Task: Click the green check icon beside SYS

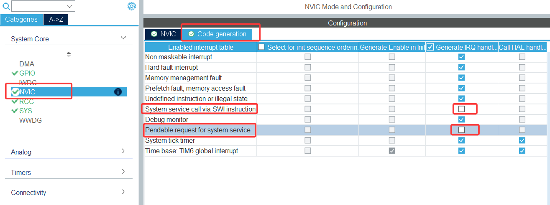Action: (15, 111)
